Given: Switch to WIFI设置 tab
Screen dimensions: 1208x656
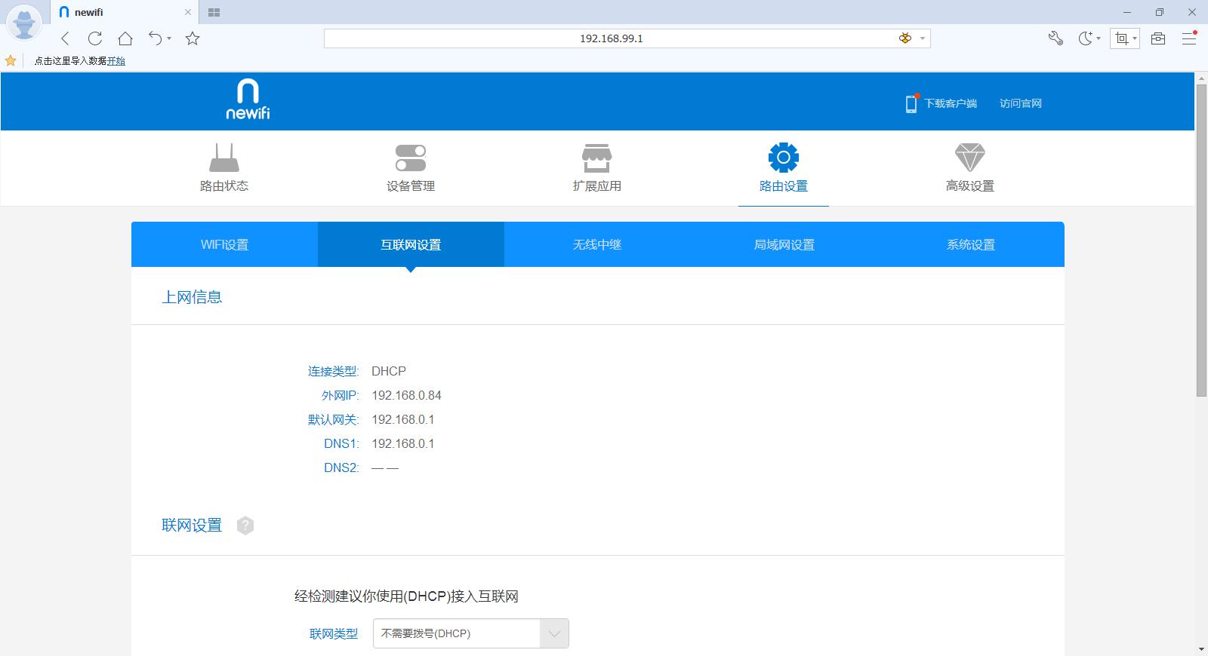Looking at the screenshot, I should pyautogui.click(x=224, y=244).
